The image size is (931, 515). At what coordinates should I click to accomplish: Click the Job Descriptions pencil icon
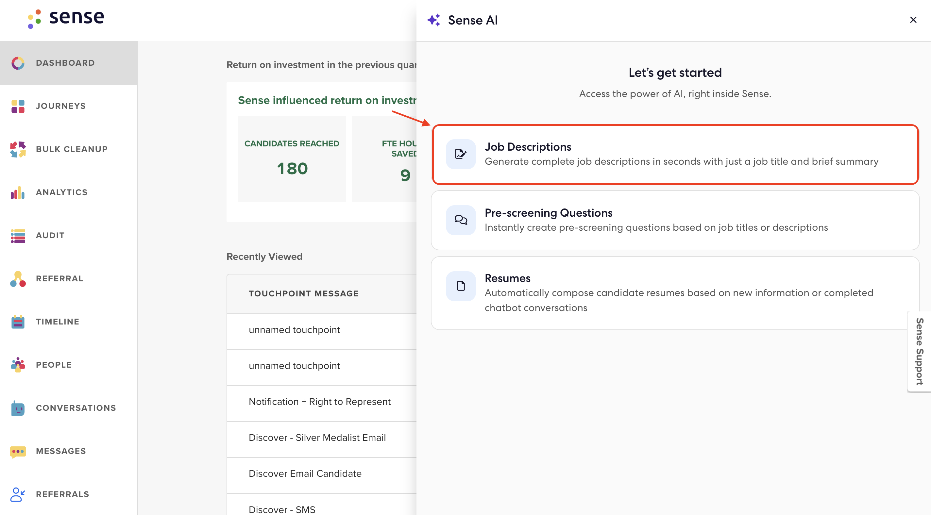[461, 154]
